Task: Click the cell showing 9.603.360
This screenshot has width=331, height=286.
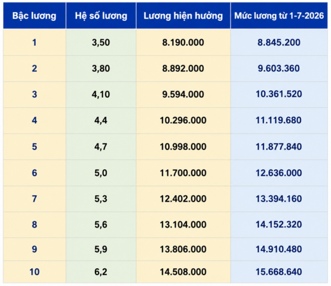Action: [279, 69]
